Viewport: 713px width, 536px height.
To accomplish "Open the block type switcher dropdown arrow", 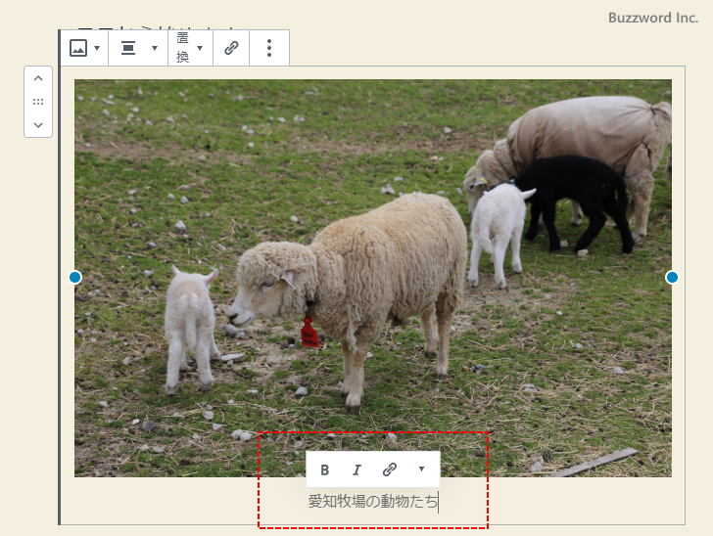I will (x=97, y=48).
